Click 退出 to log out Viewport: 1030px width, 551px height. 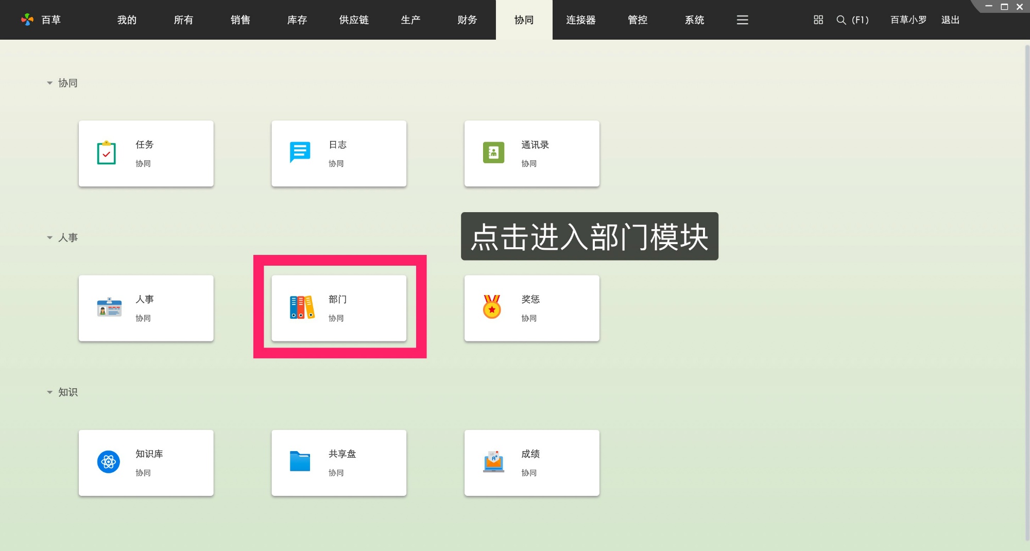pyautogui.click(x=950, y=20)
